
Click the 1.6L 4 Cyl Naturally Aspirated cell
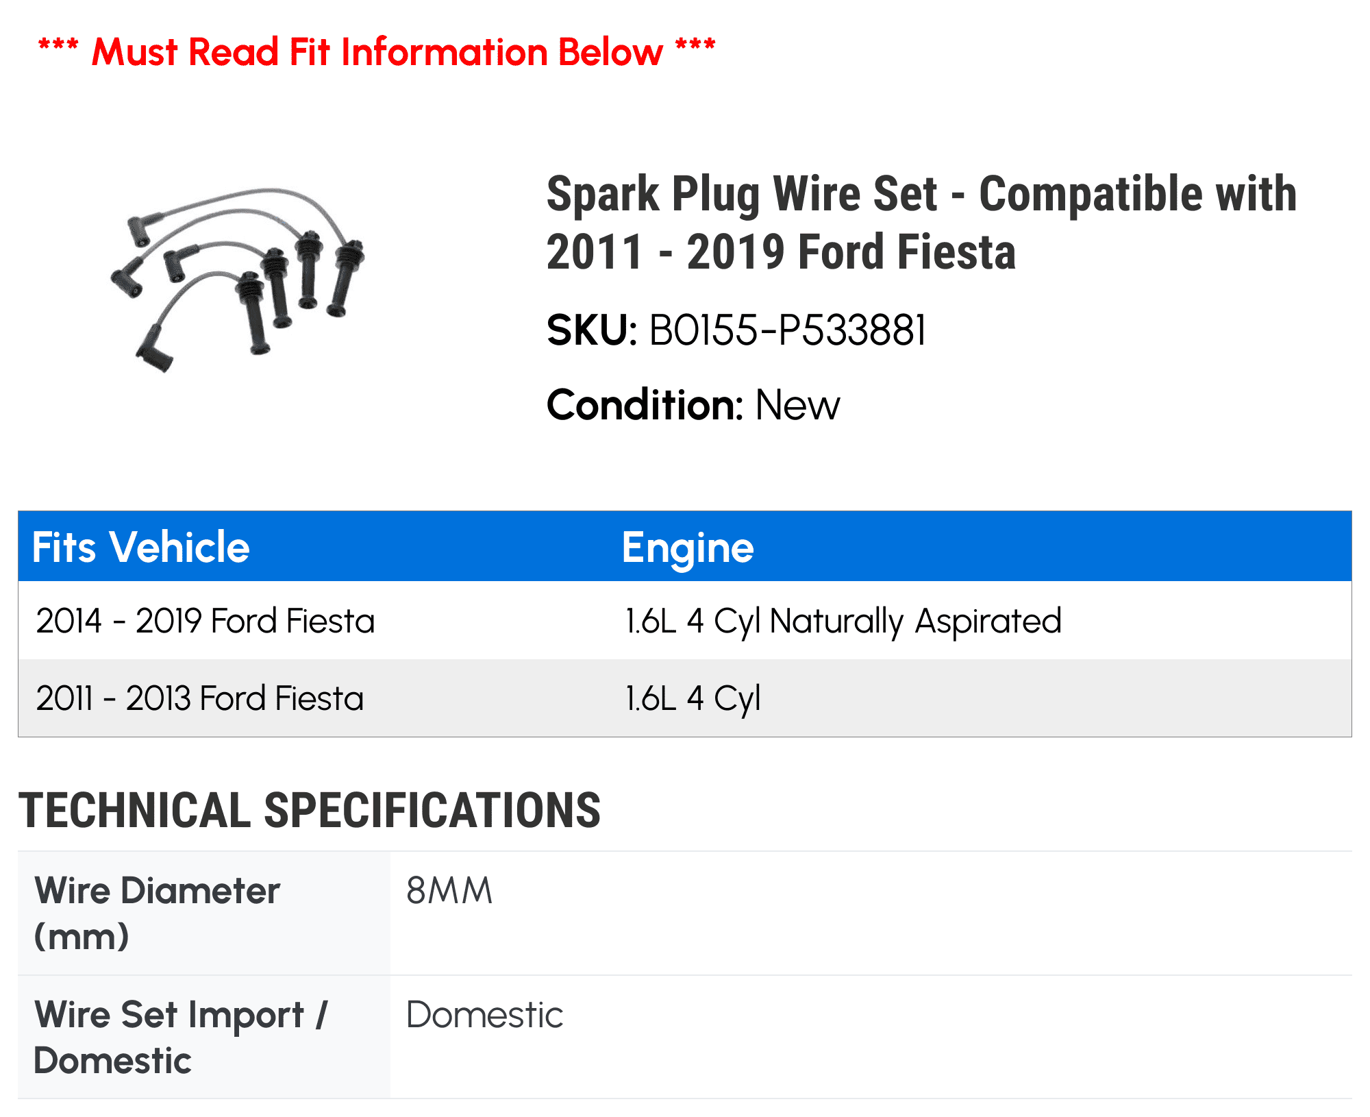click(843, 621)
